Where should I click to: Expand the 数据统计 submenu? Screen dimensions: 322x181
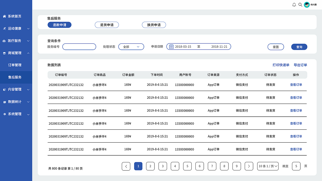click(28, 102)
